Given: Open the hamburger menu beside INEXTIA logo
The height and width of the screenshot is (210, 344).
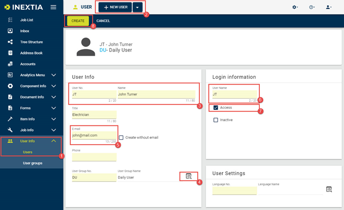Looking at the screenshot, I should (53, 7).
